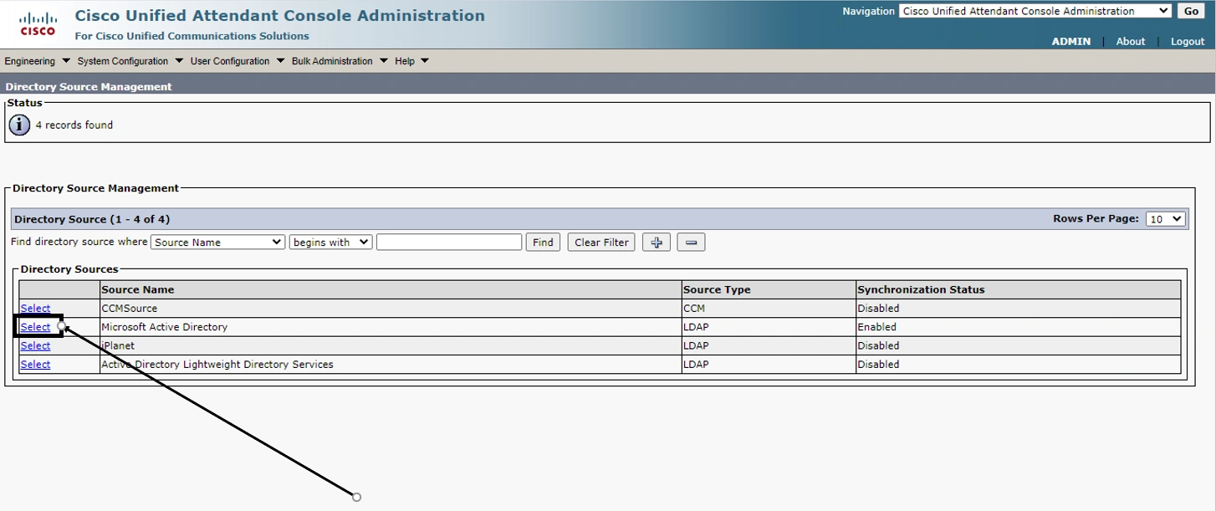Open the begins with condition dropdown
Viewport: 1216px width, 511px height.
330,242
